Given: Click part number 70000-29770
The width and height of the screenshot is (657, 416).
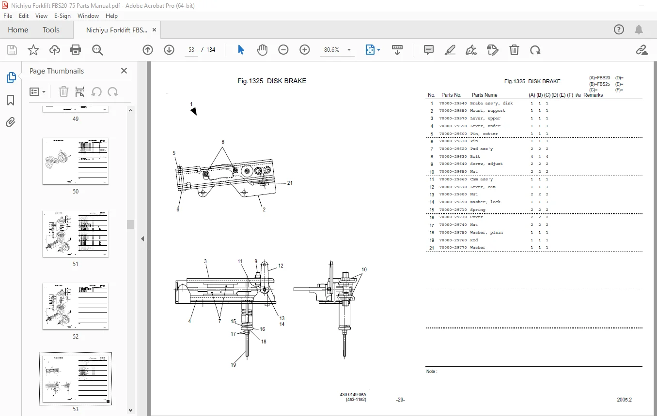Looking at the screenshot, I should pos(453,247).
